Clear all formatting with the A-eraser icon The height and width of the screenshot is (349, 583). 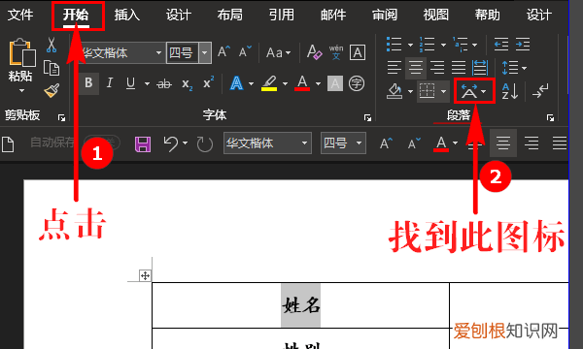[x=314, y=52]
